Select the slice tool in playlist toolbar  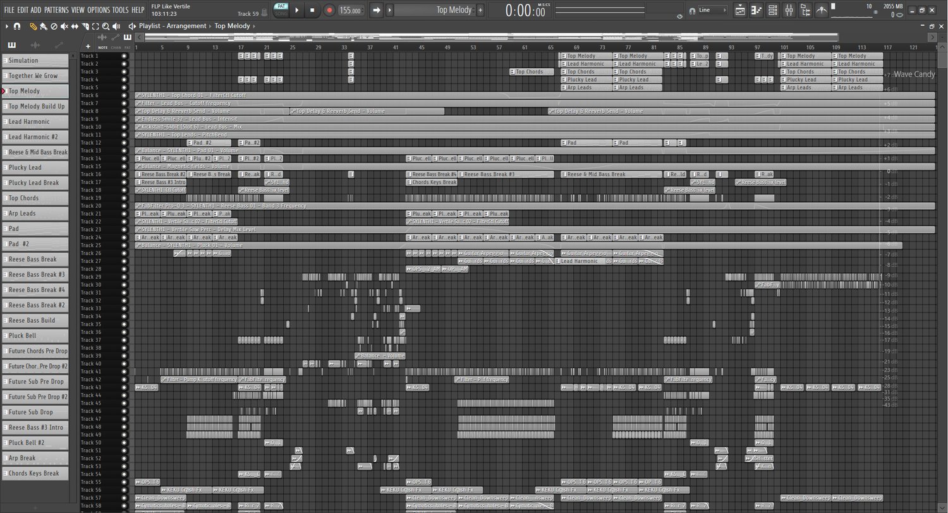[x=85, y=27]
